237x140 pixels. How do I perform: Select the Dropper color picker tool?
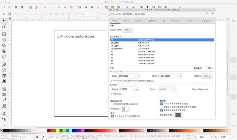coord(4,100)
